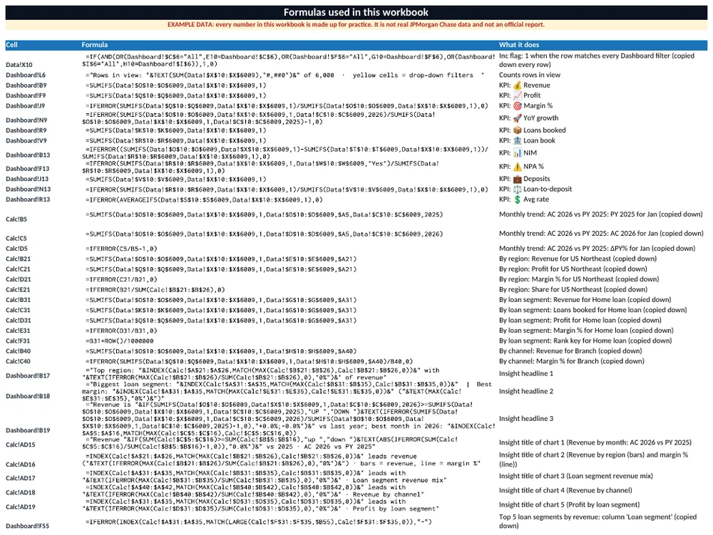Select the cell reference "Dashboard!B9"
The height and width of the screenshot is (535, 713).
tap(26, 85)
